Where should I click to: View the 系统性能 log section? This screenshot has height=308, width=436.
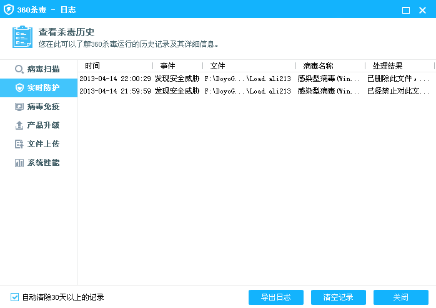[39, 163]
